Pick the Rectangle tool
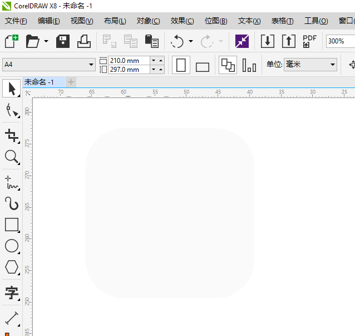 click(11, 225)
